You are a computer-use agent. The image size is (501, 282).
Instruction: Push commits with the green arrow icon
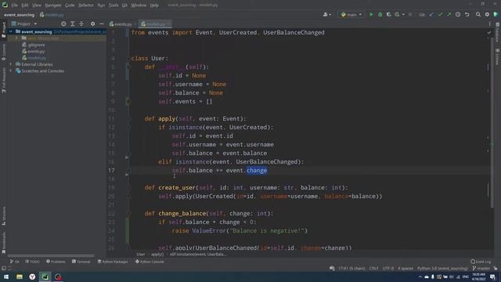(x=449, y=15)
